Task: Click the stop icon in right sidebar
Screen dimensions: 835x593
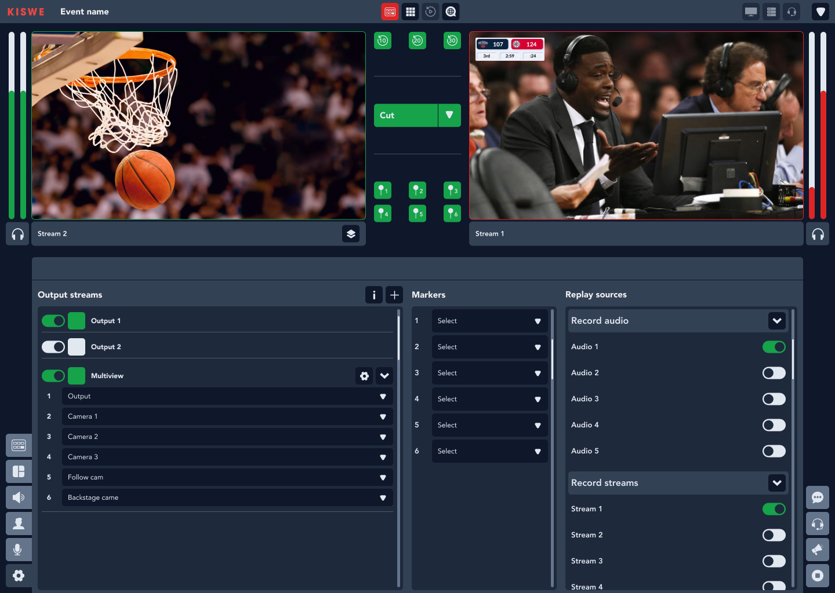Action: coord(818,576)
